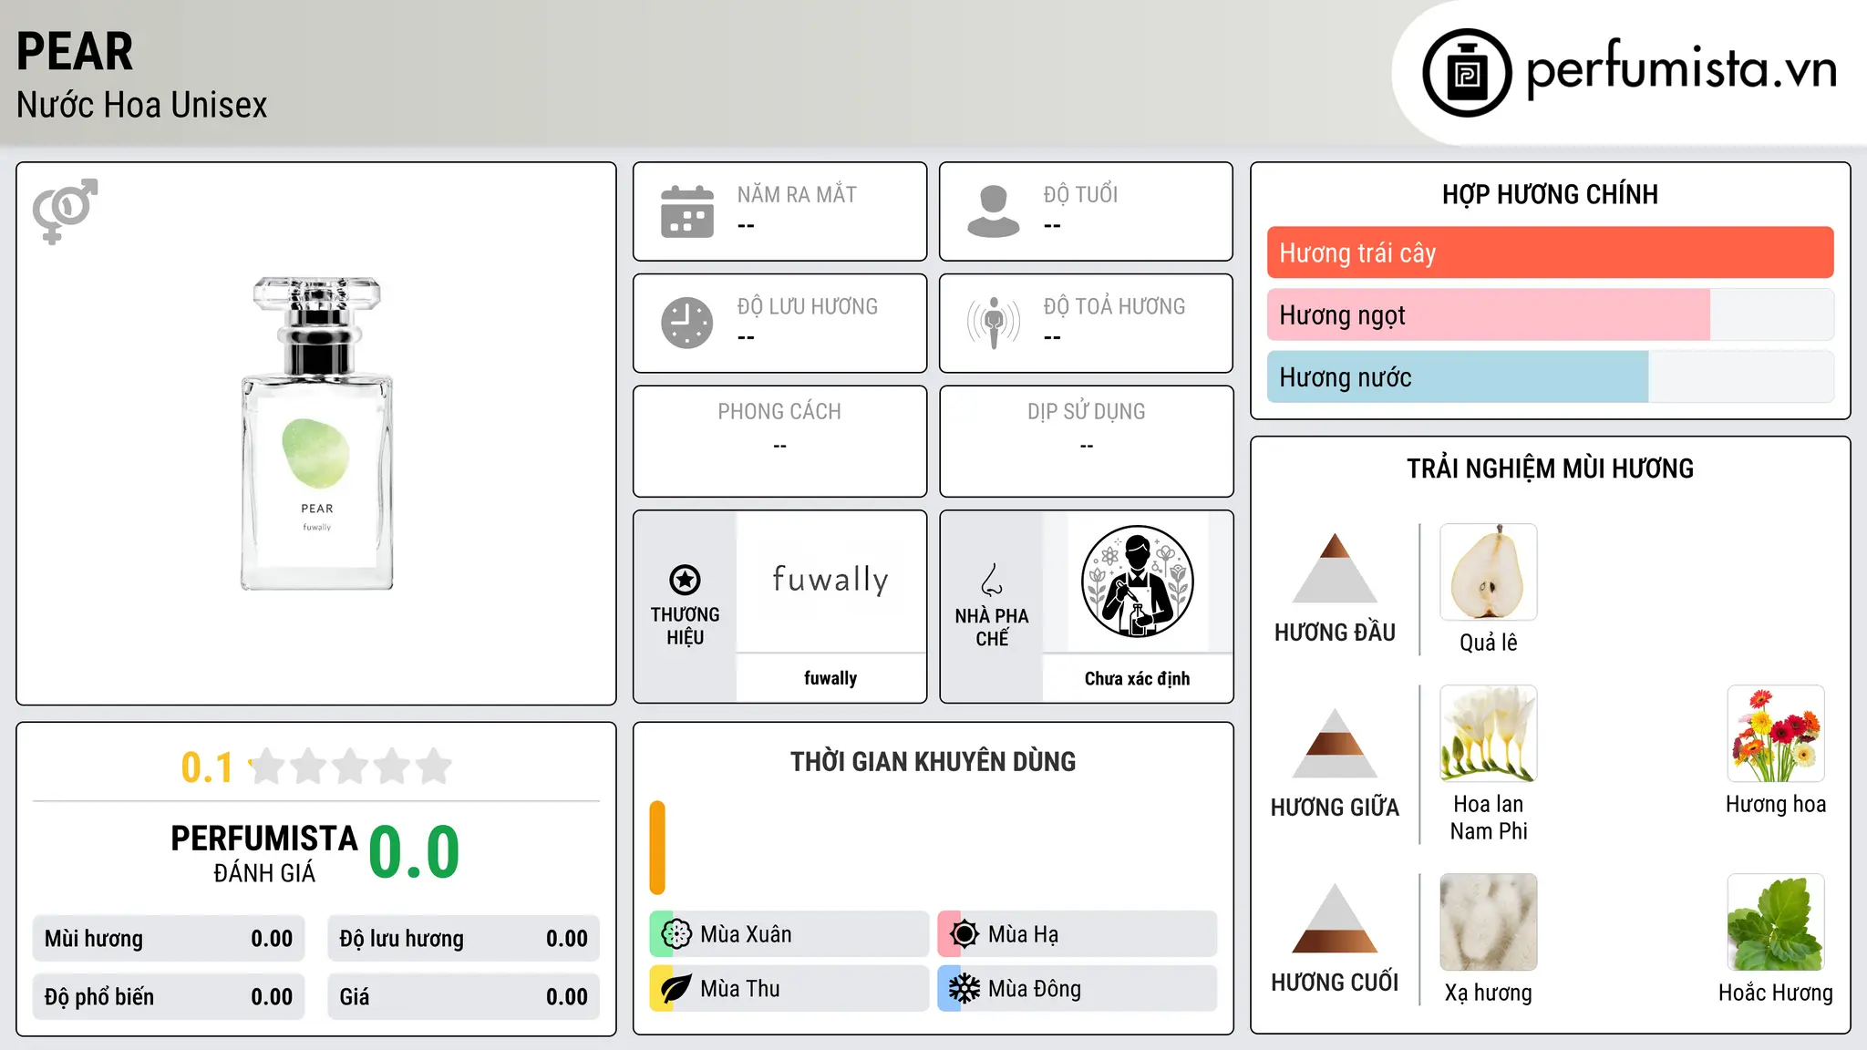Click the Thời gian khuyên dùng heading
1867x1050 pixels.
[x=933, y=761]
